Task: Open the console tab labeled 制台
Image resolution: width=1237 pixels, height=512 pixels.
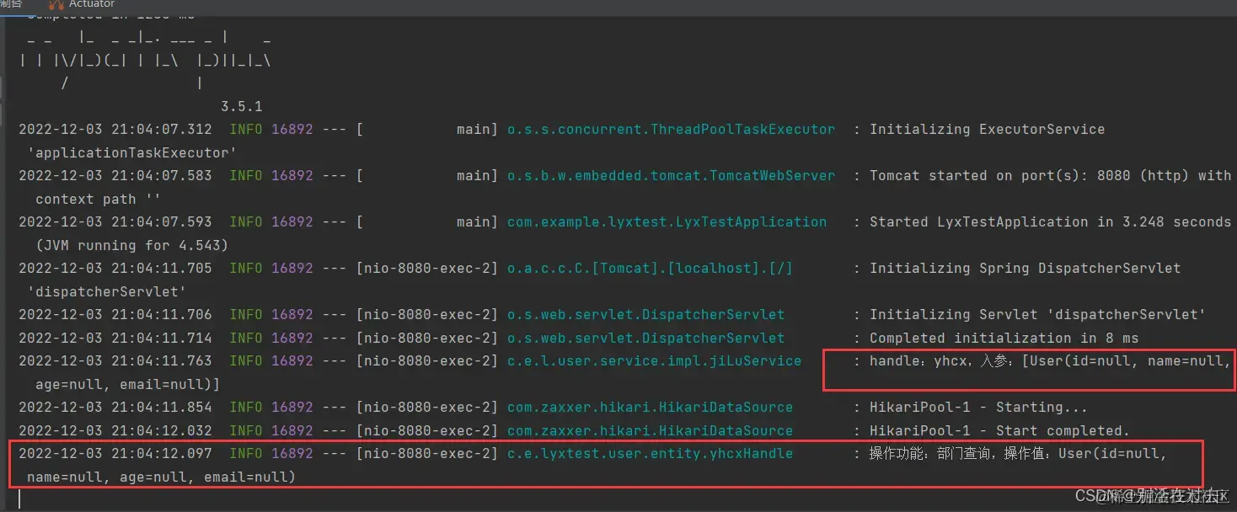Action: pos(12,4)
